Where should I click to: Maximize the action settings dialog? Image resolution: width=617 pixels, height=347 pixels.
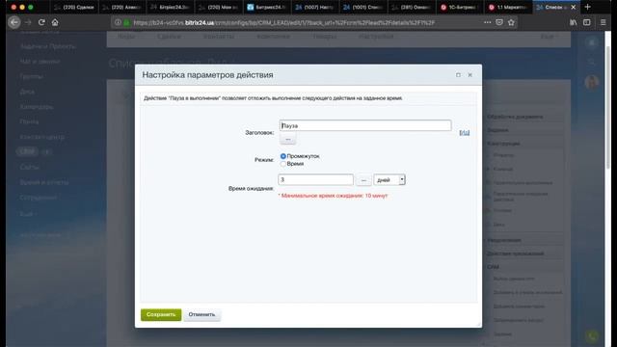click(x=458, y=75)
